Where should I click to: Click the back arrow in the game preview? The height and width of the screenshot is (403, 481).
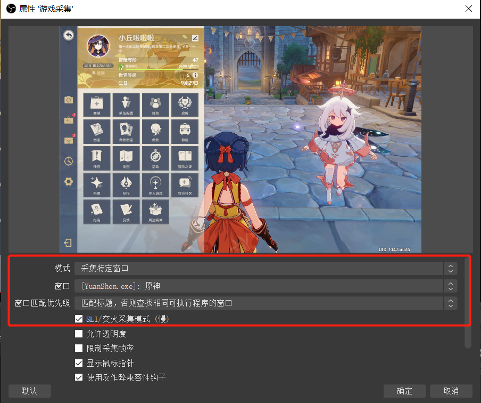pyautogui.click(x=69, y=35)
